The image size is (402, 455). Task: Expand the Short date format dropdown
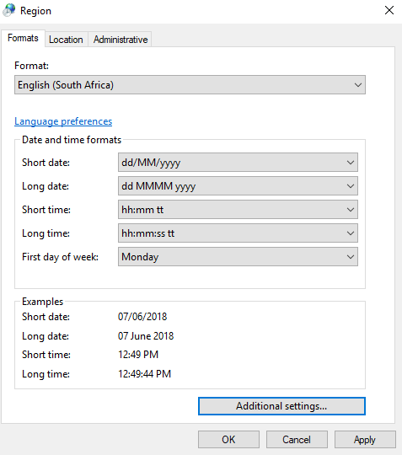click(238, 163)
